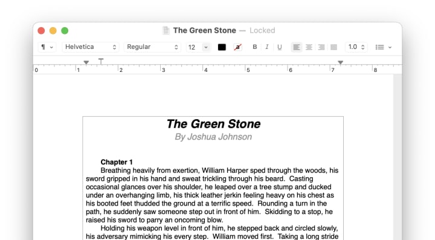435x240 pixels.
Task: Toggle italic formatting
Action: click(x=267, y=47)
